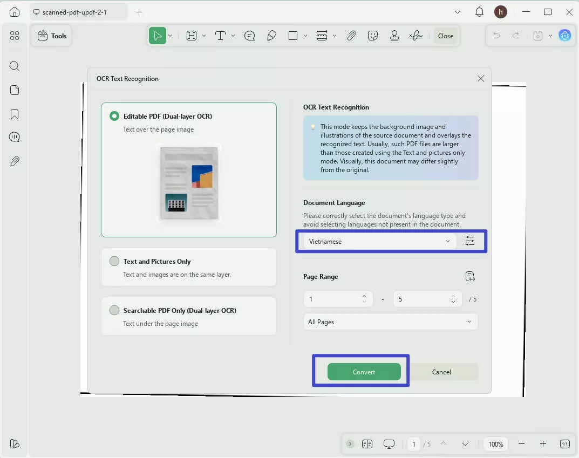Open dropdown arrow beside selection tool
This screenshot has width=579, height=458.
click(170, 36)
